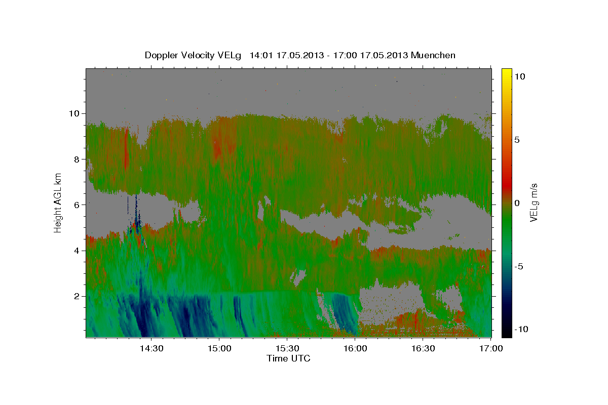Click the 16:30 time tick label

tap(423, 348)
